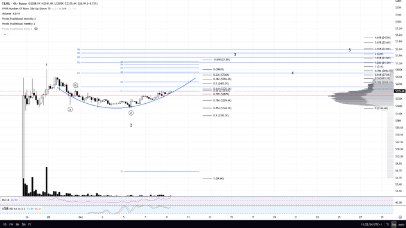Show the hidden Pivots Traditional Daily indicator
The height and width of the screenshot is (228, 406).
click(x=36, y=29)
